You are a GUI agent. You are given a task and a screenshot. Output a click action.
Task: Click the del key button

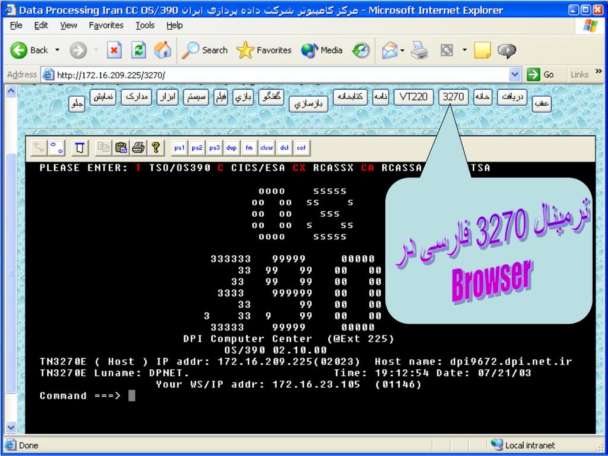[284, 148]
